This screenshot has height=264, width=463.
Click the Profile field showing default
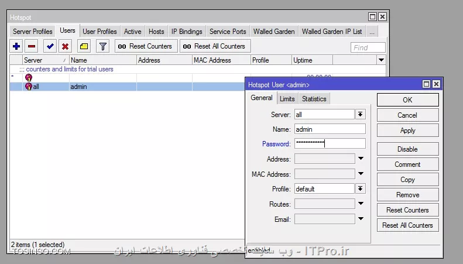324,188
